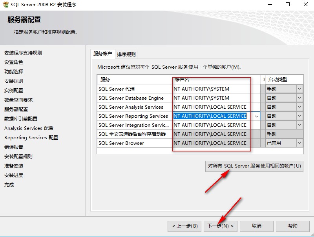This screenshot has width=314, height=237.
Task: Select 服务器配置 step in sidebar
Action: click(x=16, y=109)
